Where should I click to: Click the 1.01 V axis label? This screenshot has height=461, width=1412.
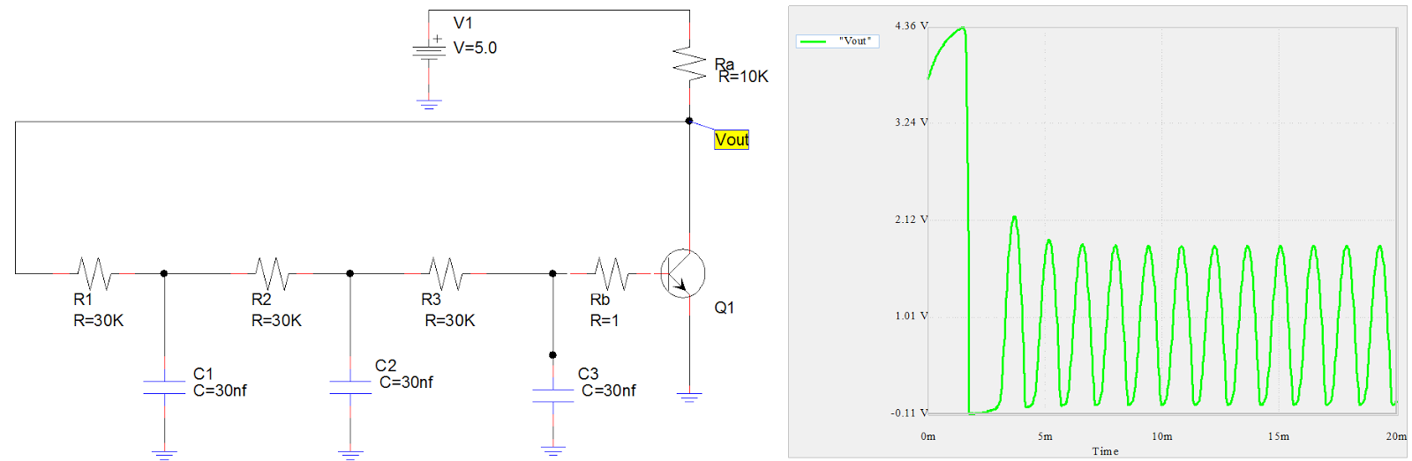(911, 316)
